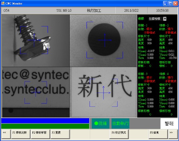Click the G54 coordinate system field
179x141 pixels.
coord(6,10)
